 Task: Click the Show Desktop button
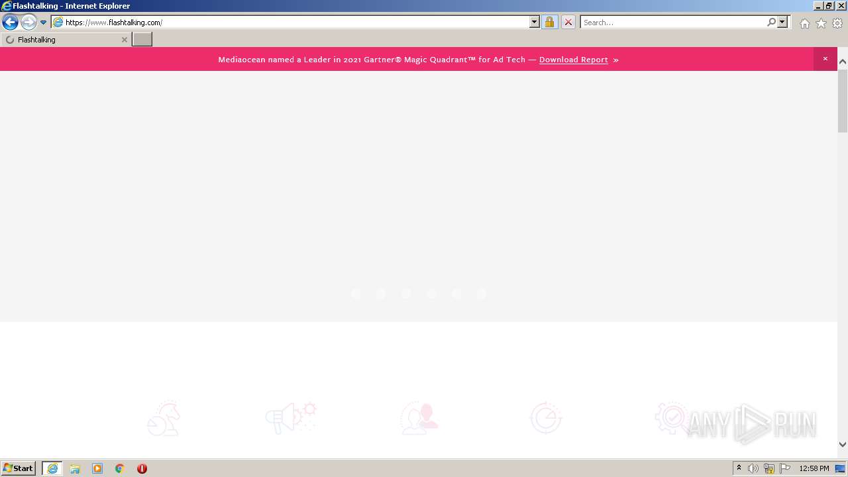(840, 468)
